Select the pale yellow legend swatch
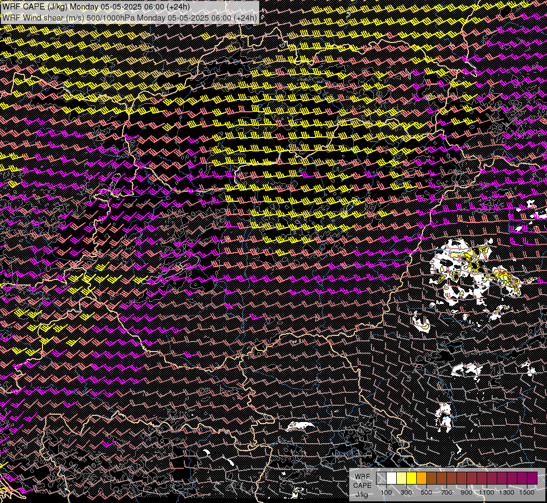 point(402,478)
